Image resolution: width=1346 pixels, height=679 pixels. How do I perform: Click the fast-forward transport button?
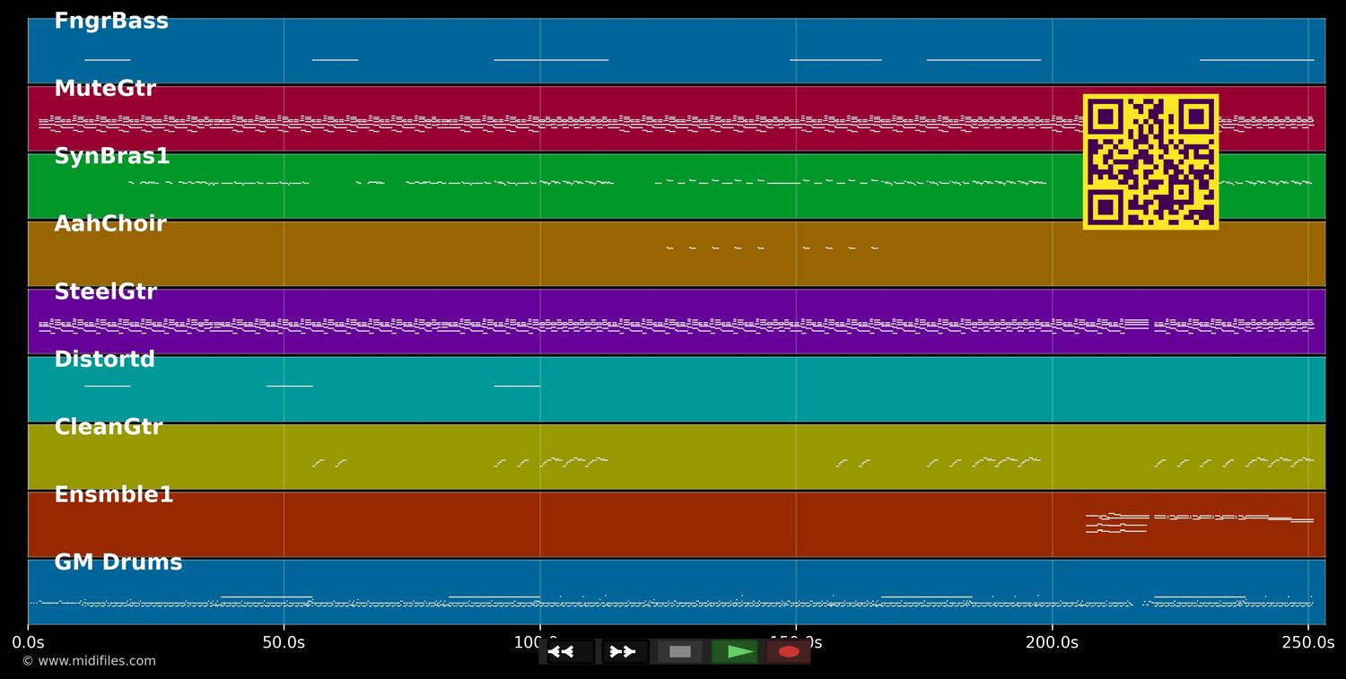[625, 651]
